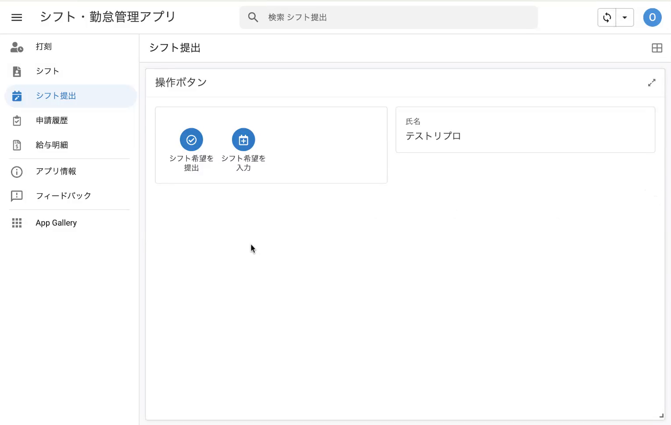Click the app title シフト・勤怠管理アプリ

tap(108, 17)
